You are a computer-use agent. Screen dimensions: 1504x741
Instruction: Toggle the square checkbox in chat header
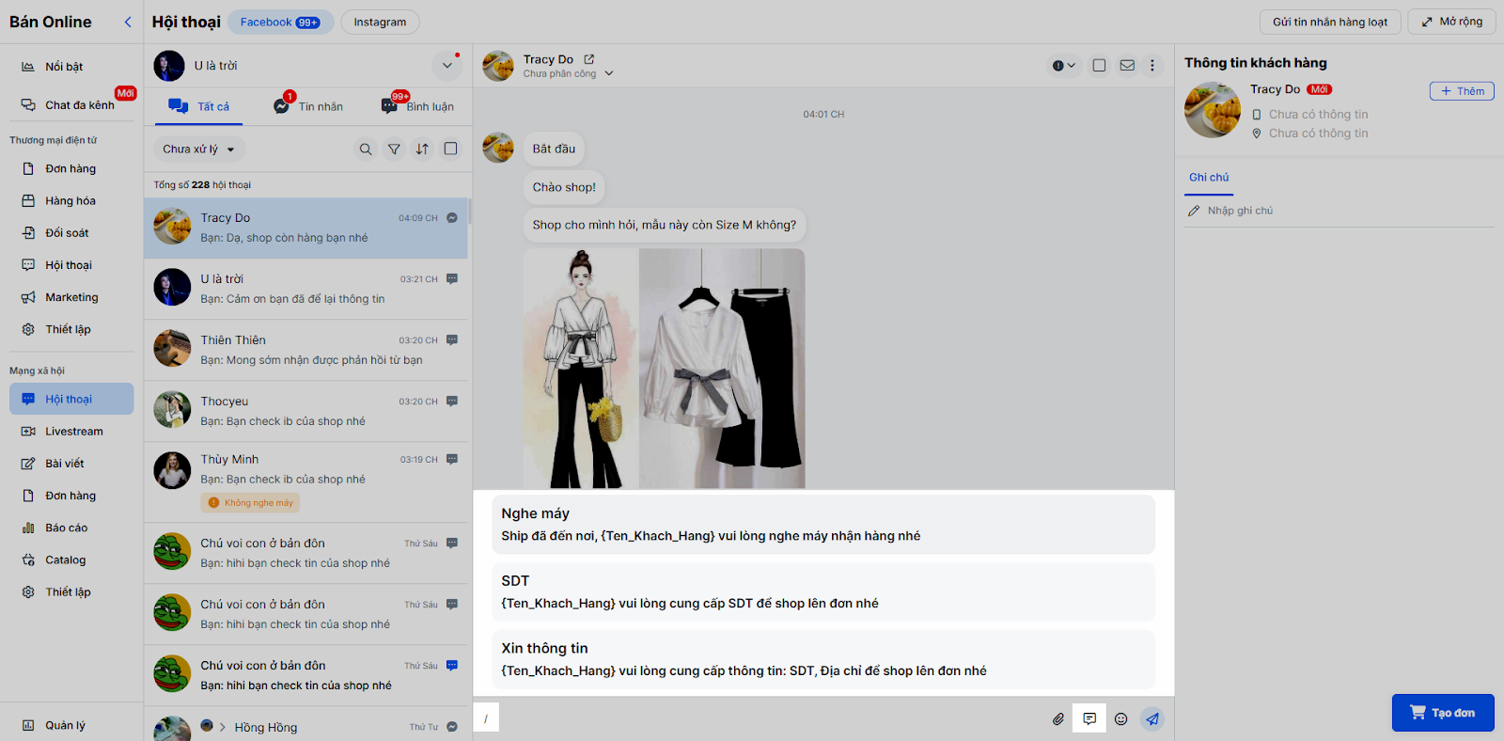[1099, 66]
